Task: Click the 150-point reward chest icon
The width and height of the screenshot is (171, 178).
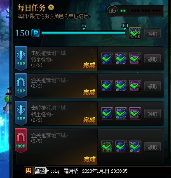Action: click(135, 33)
